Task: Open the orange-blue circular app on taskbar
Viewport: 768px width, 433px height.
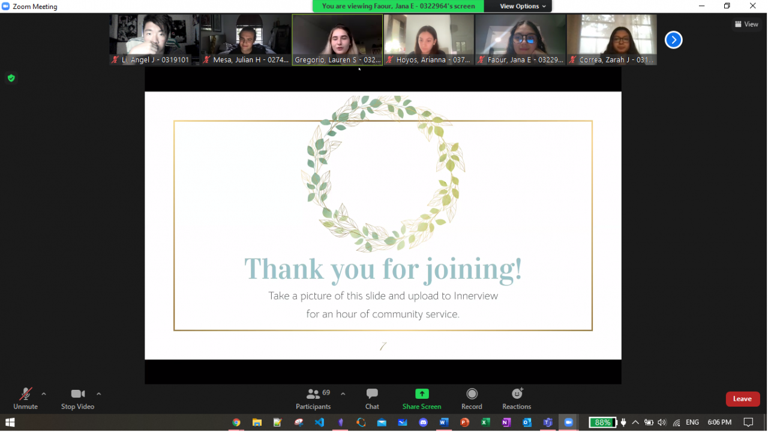Action: [x=361, y=423]
